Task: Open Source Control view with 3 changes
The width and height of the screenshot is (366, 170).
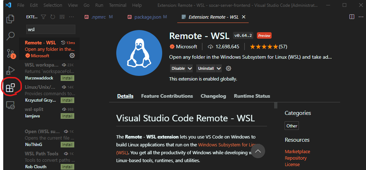Action: click(11, 53)
